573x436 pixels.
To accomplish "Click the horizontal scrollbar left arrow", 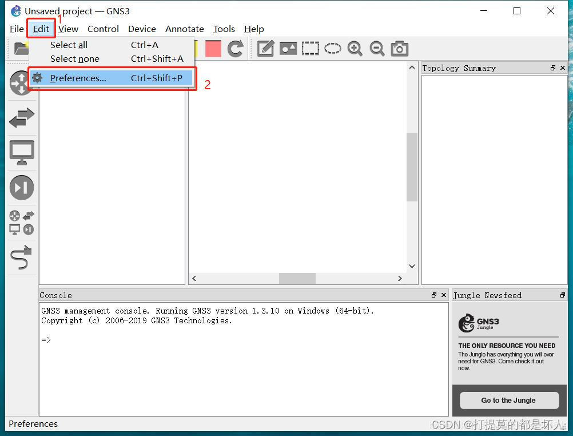I will click(194, 278).
